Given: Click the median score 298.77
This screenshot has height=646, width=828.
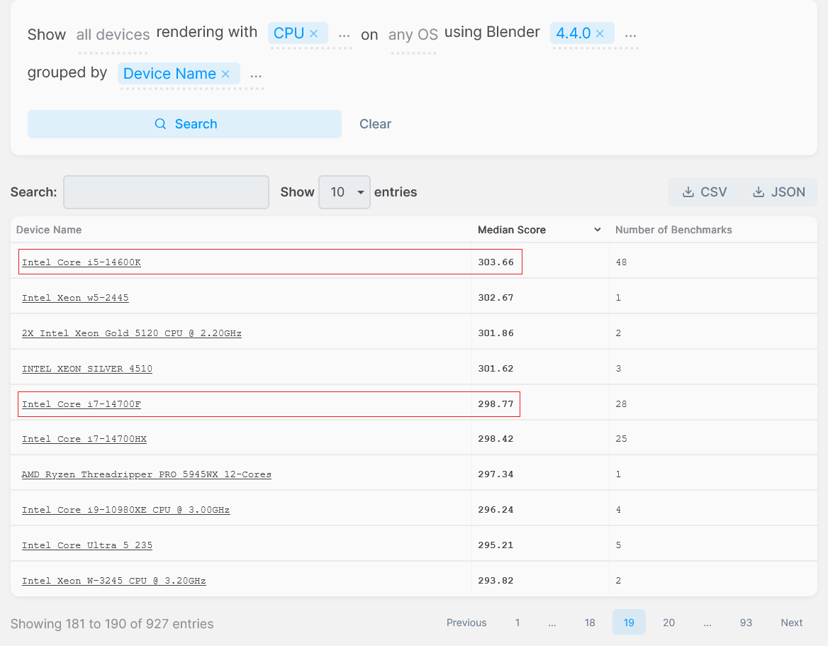Looking at the screenshot, I should point(496,404).
